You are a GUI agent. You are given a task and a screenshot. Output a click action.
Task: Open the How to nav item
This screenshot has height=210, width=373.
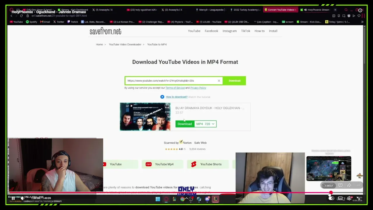260,31
